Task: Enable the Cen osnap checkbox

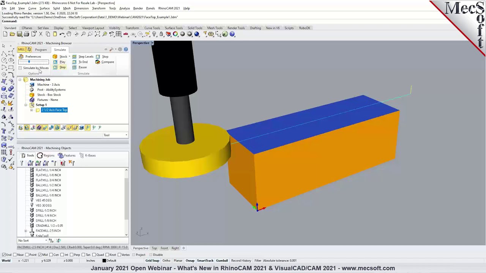Action: pyautogui.click(x=51, y=255)
